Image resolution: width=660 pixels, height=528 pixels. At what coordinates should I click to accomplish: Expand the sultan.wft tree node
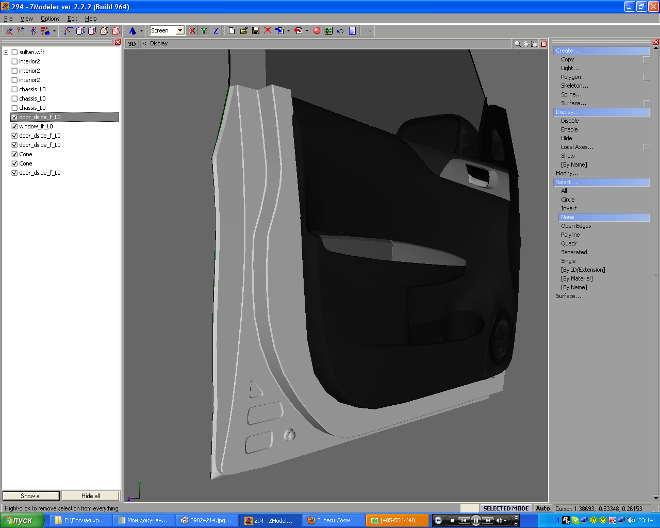(6, 52)
